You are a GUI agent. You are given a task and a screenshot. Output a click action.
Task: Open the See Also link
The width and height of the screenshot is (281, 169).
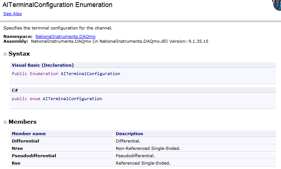point(13,14)
